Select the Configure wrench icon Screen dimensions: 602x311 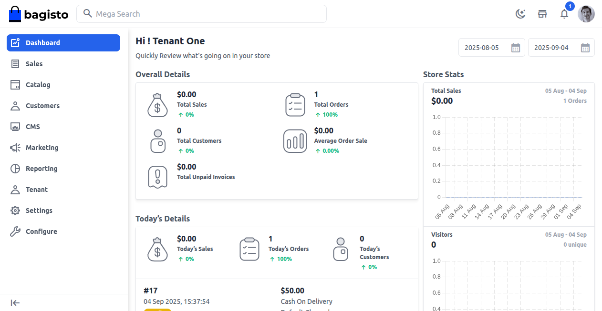(x=15, y=231)
